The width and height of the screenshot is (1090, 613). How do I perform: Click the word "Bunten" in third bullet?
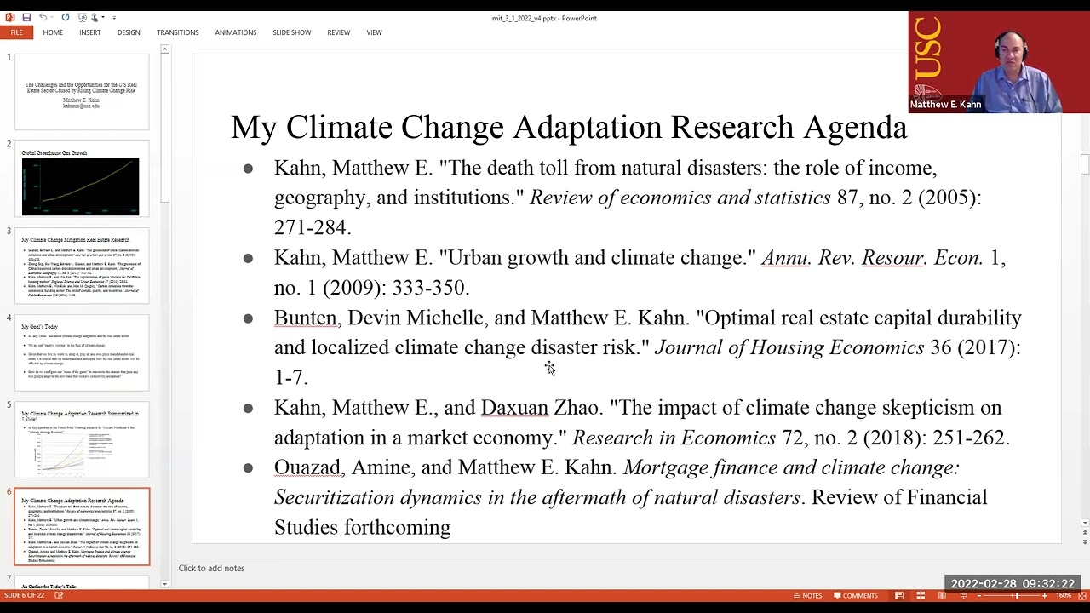(305, 318)
